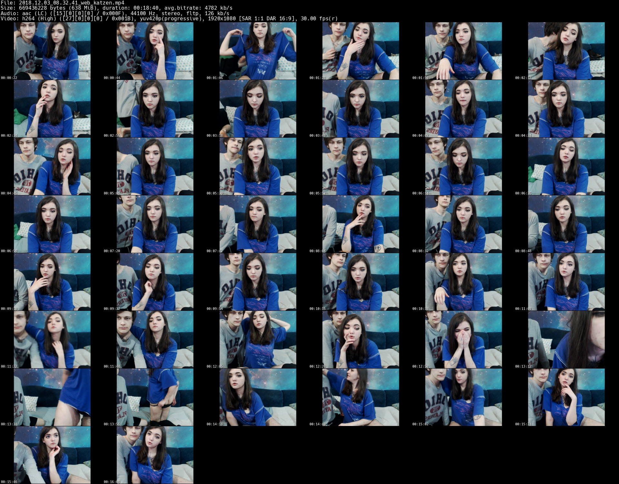Open the frame at 00:12:06
This screenshot has height=484, width=619.
258,340
